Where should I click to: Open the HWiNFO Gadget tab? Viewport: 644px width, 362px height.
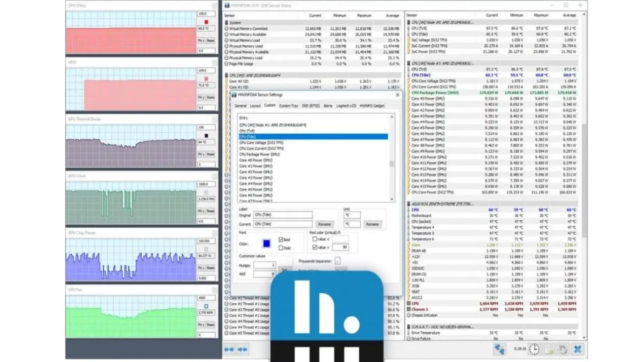(372, 106)
